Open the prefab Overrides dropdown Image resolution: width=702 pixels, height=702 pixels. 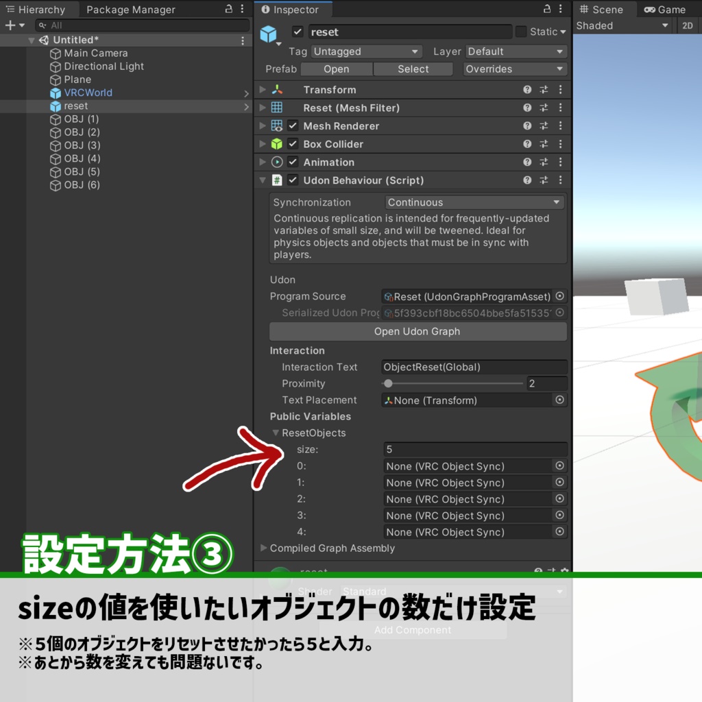coord(514,69)
